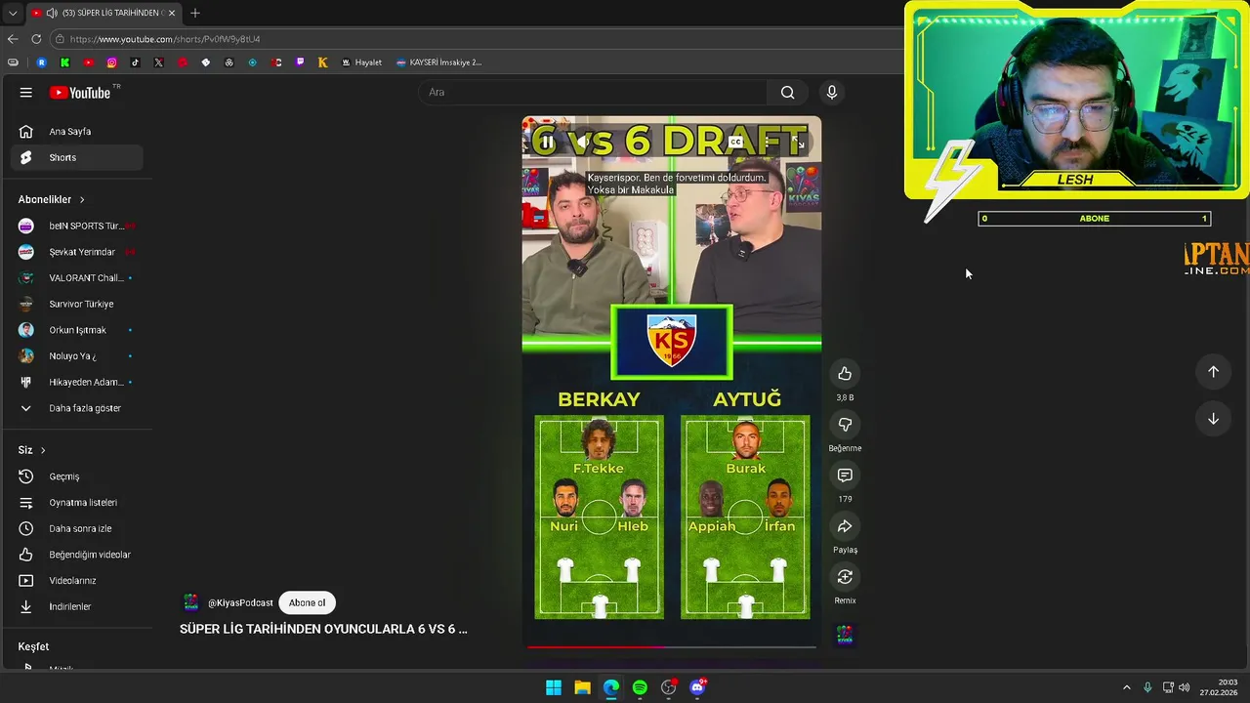Open İndirilenler downloads

(76, 606)
